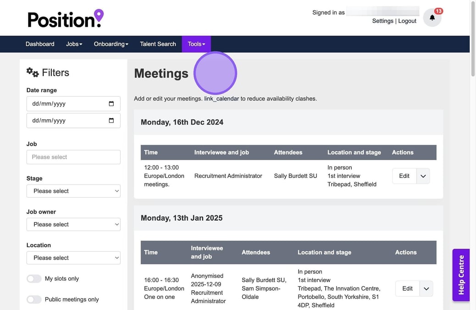This screenshot has height=310, width=476.
Task: Open the Jobs menu
Action: click(x=74, y=44)
